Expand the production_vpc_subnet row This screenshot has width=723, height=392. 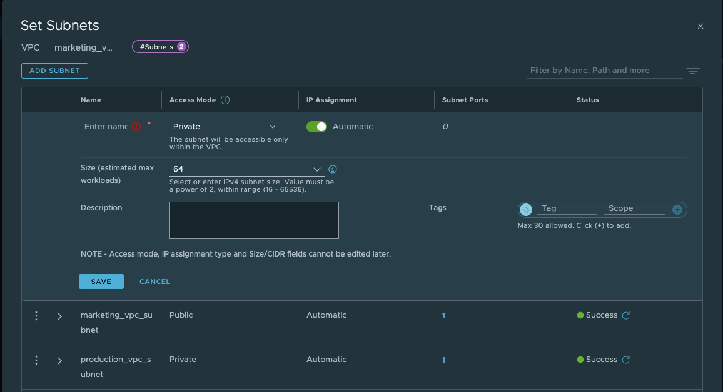(x=59, y=361)
